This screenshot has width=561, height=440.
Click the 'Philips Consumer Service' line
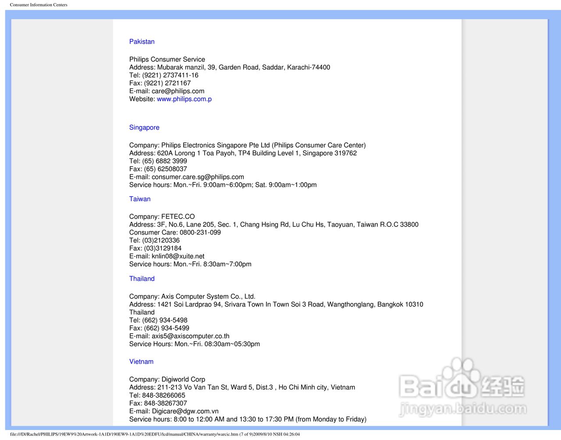tap(167, 60)
